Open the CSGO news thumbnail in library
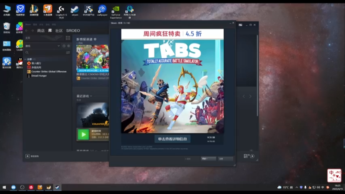 [93, 59]
